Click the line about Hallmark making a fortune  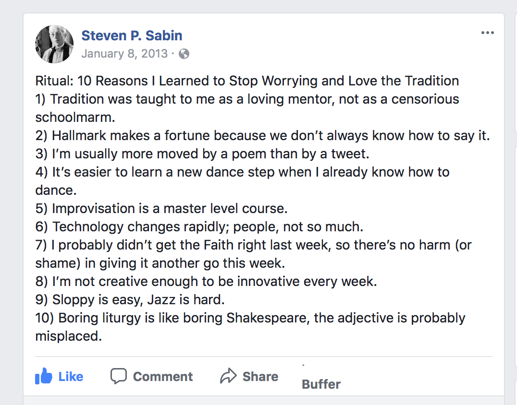pyautogui.click(x=262, y=136)
